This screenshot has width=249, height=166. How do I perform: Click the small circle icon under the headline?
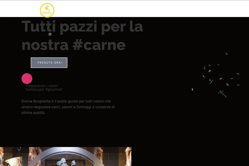tap(50, 34)
